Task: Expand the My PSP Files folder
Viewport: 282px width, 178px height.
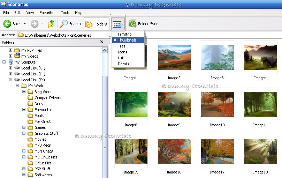Action: pyautogui.click(x=10, y=50)
